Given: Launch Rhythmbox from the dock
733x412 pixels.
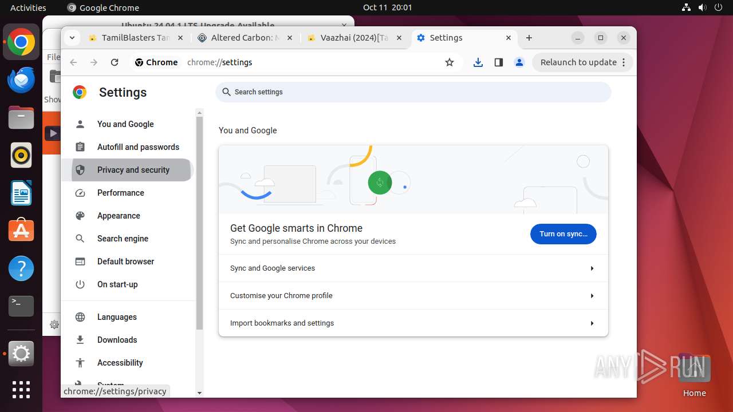Looking at the screenshot, I should pos(21,155).
